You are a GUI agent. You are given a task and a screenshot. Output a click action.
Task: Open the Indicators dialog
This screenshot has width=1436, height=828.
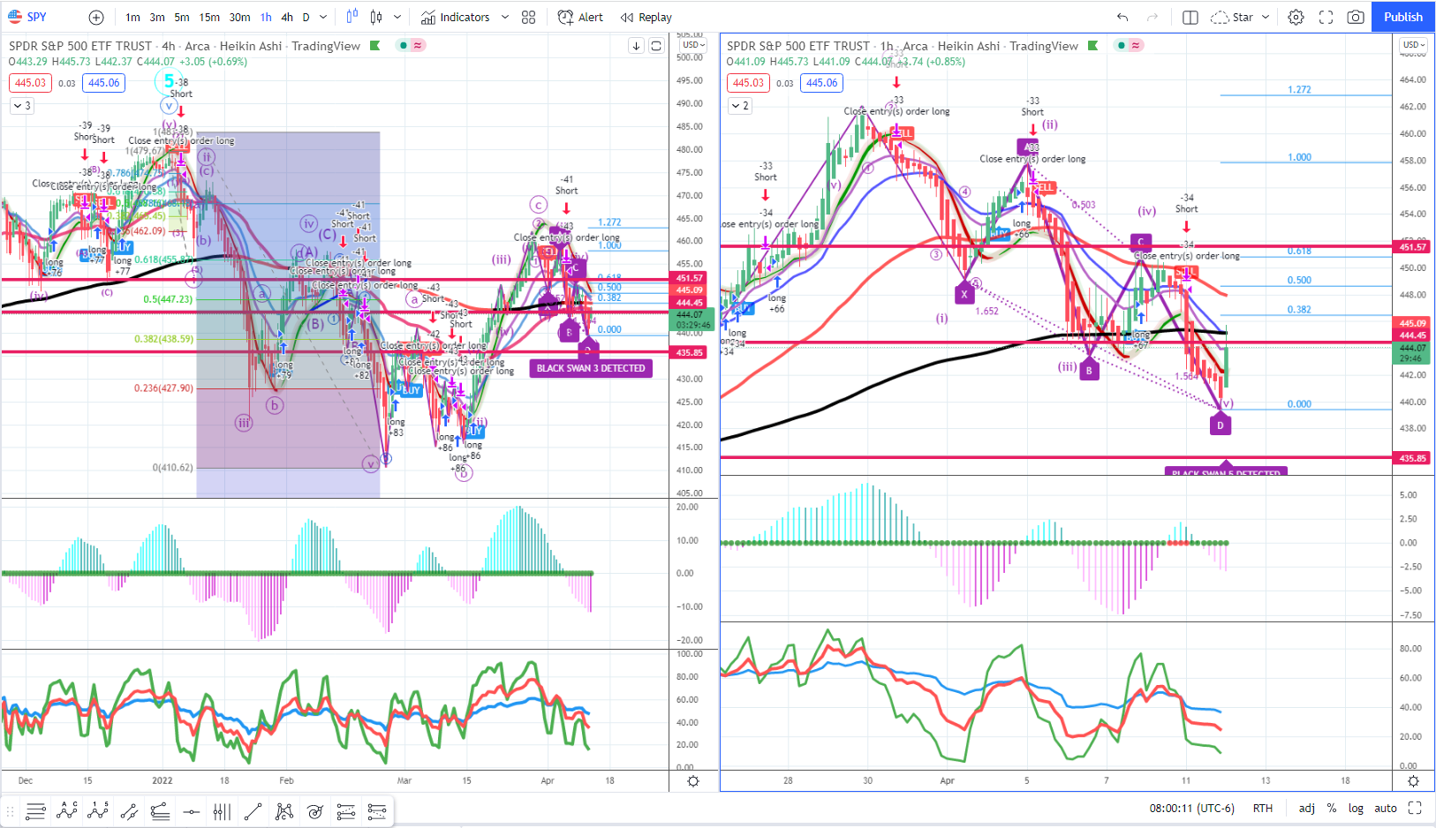click(x=455, y=17)
